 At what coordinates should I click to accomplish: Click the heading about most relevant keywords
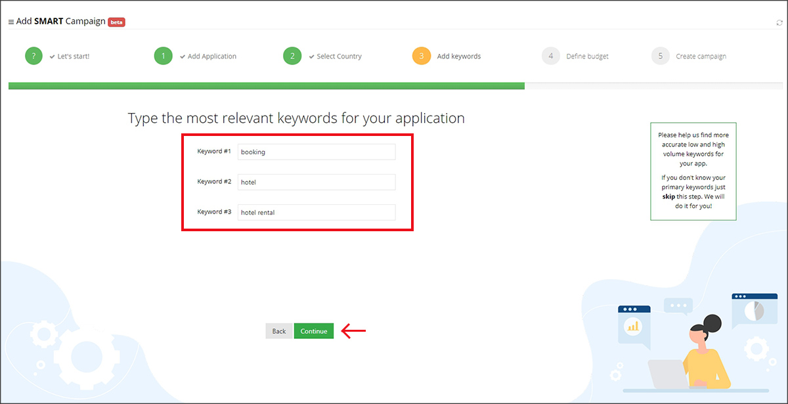tap(296, 118)
